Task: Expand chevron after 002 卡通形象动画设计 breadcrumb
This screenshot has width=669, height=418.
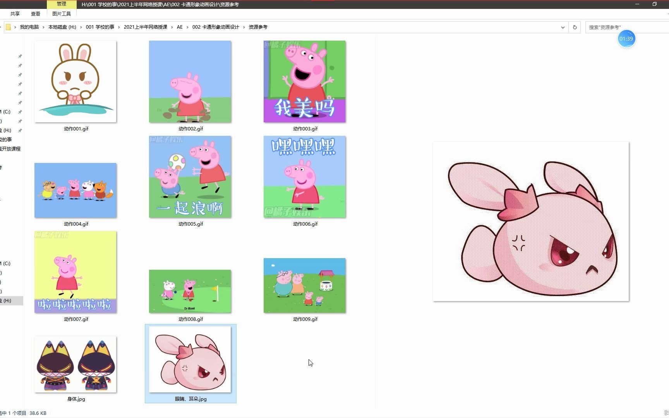Action: tap(244, 27)
